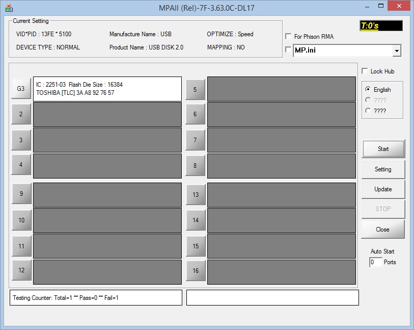The width and height of the screenshot is (414, 330).
Task: Click port button 16
Action: pos(196,271)
